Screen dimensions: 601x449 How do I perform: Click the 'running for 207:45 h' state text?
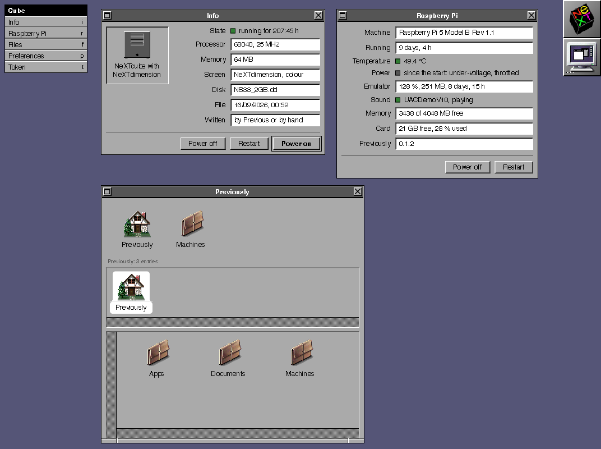point(269,31)
